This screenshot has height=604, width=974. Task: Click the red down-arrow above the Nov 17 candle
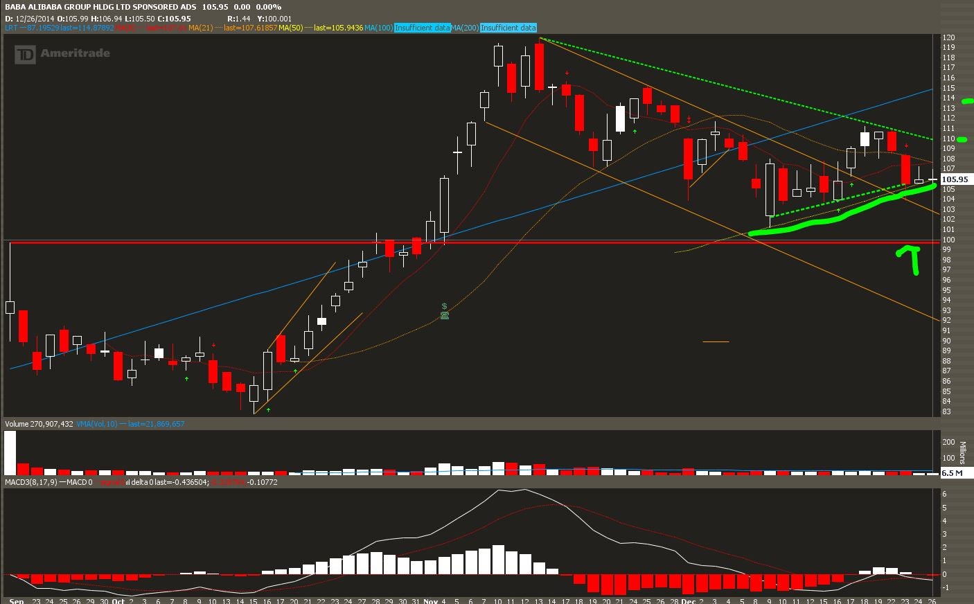point(567,73)
